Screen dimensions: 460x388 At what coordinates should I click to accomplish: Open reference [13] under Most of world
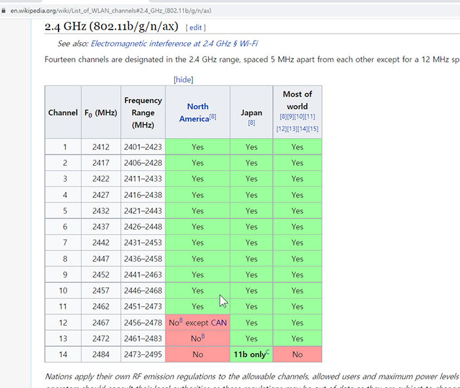(x=292, y=129)
